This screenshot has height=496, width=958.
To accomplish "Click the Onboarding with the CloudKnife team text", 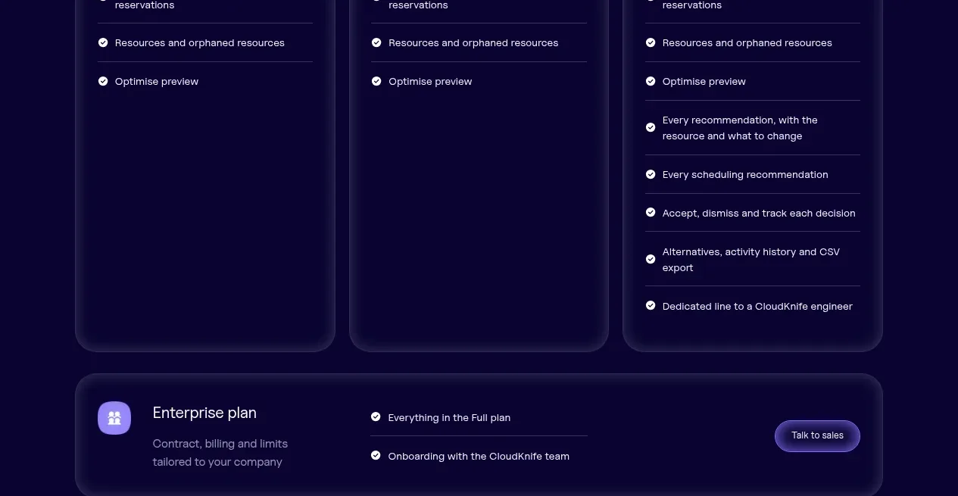I will [479, 456].
